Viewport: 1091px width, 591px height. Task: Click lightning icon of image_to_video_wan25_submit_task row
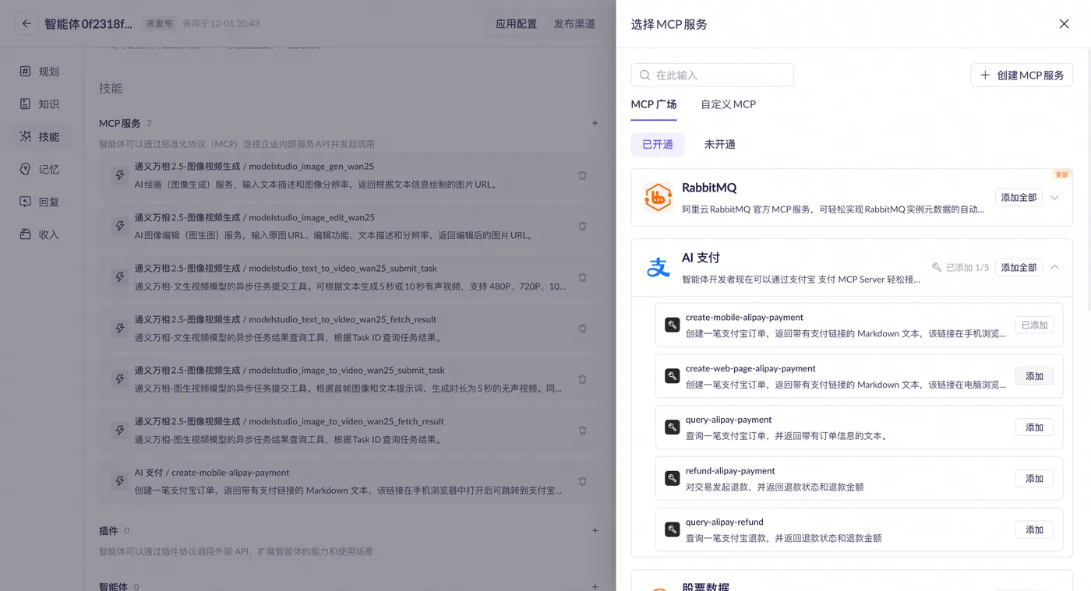pos(120,379)
